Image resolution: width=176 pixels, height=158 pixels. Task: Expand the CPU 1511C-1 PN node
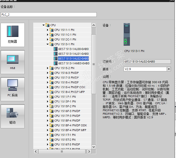pos(48,35)
